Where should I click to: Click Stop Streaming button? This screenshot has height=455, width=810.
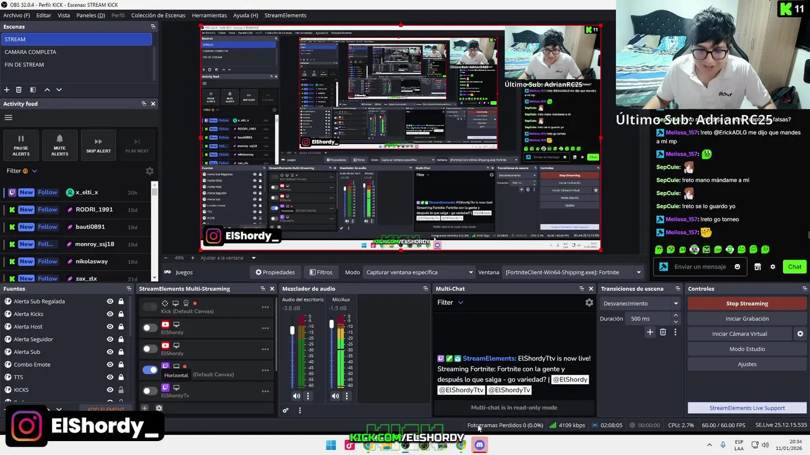pyautogui.click(x=747, y=303)
